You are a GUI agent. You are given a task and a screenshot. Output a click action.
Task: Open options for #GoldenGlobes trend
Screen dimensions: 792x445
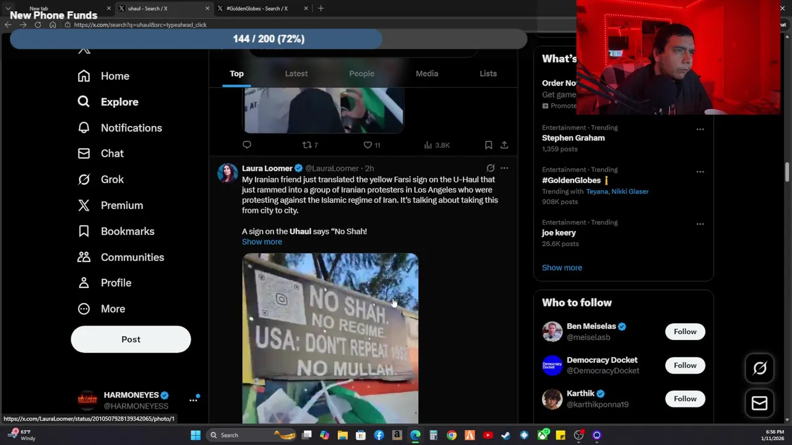(x=700, y=171)
